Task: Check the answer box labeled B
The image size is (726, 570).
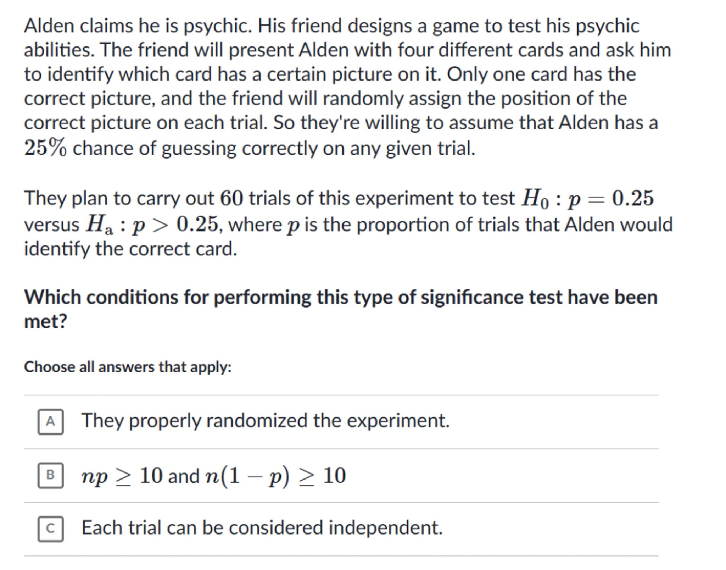Action: (x=51, y=475)
